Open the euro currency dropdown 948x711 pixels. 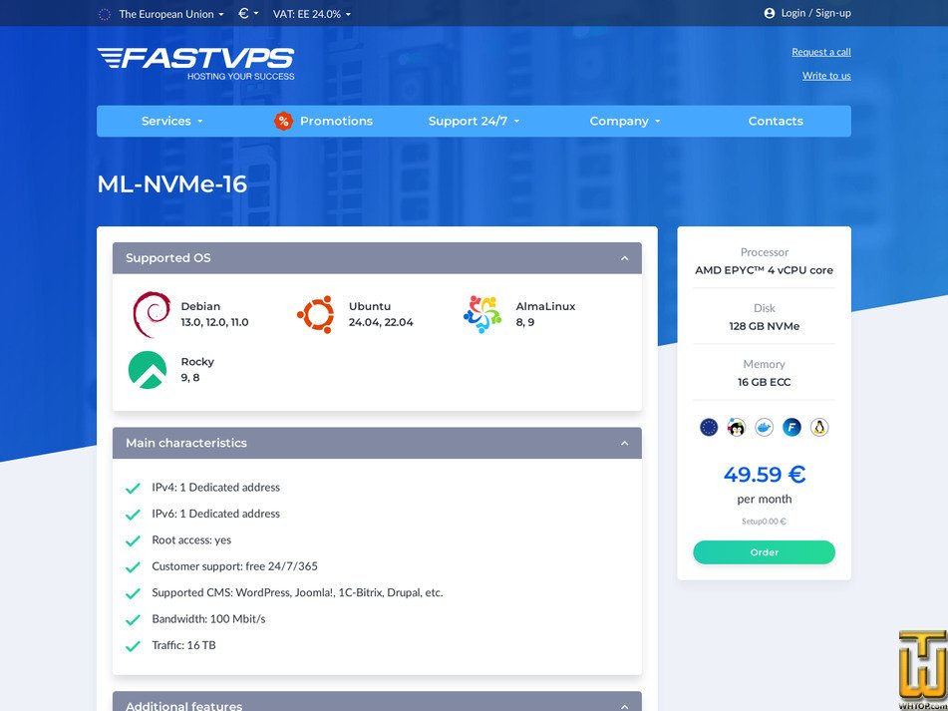tap(248, 13)
